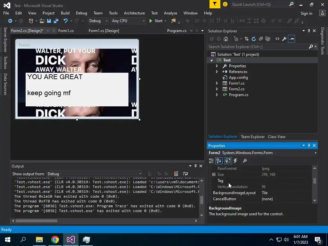Image resolution: width=328 pixels, height=246 pixels.
Task: Expand the Program.cs tree node
Action: (x=217, y=95)
